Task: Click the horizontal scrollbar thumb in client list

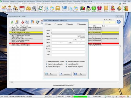Action: (12, 82)
